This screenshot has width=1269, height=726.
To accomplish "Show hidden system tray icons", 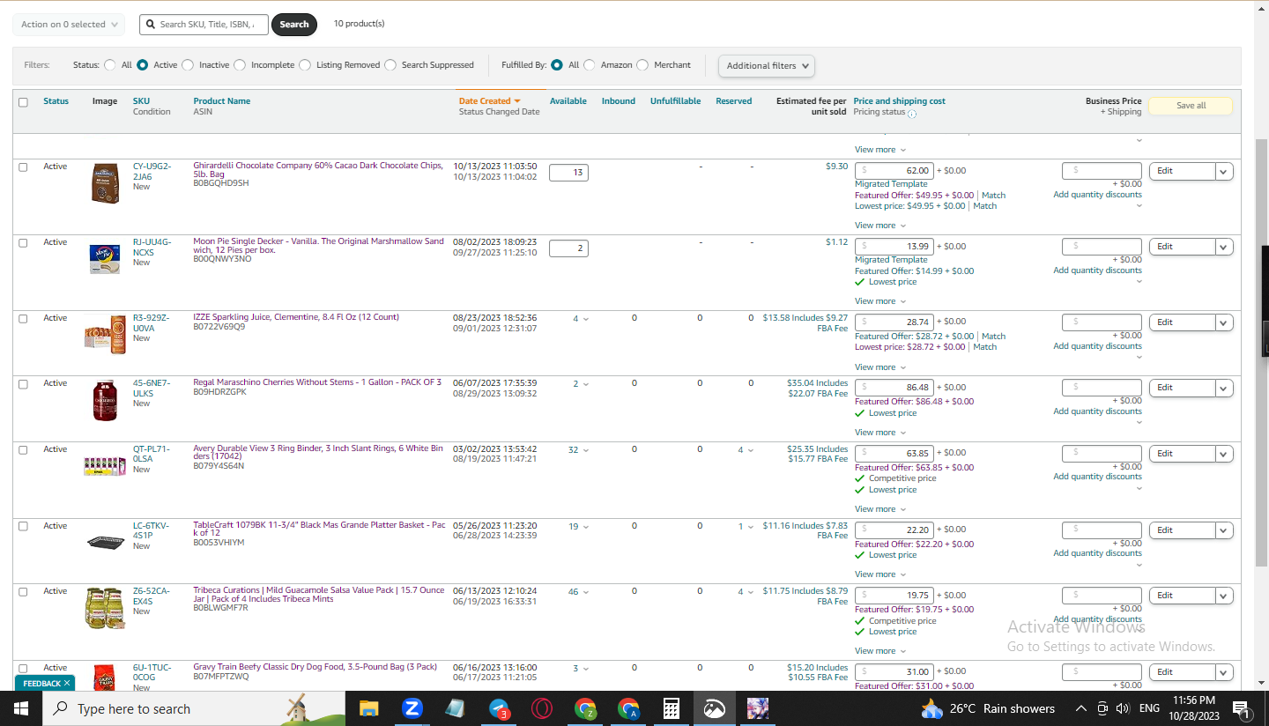I will (x=1080, y=708).
